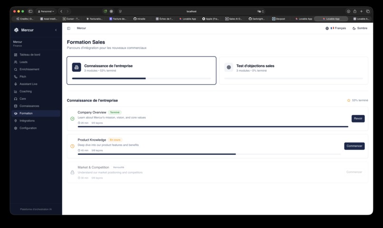Click the Company Overview module title
383x228 pixels.
pos(92,112)
